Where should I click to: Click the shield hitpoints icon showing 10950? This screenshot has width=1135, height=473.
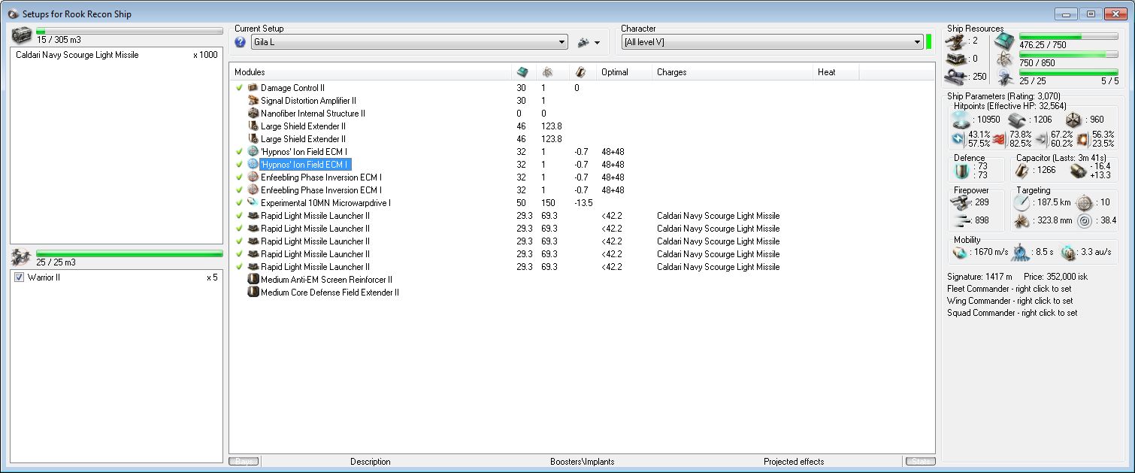pyautogui.click(x=961, y=120)
